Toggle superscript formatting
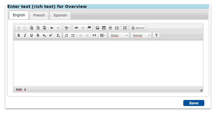 click(x=51, y=35)
